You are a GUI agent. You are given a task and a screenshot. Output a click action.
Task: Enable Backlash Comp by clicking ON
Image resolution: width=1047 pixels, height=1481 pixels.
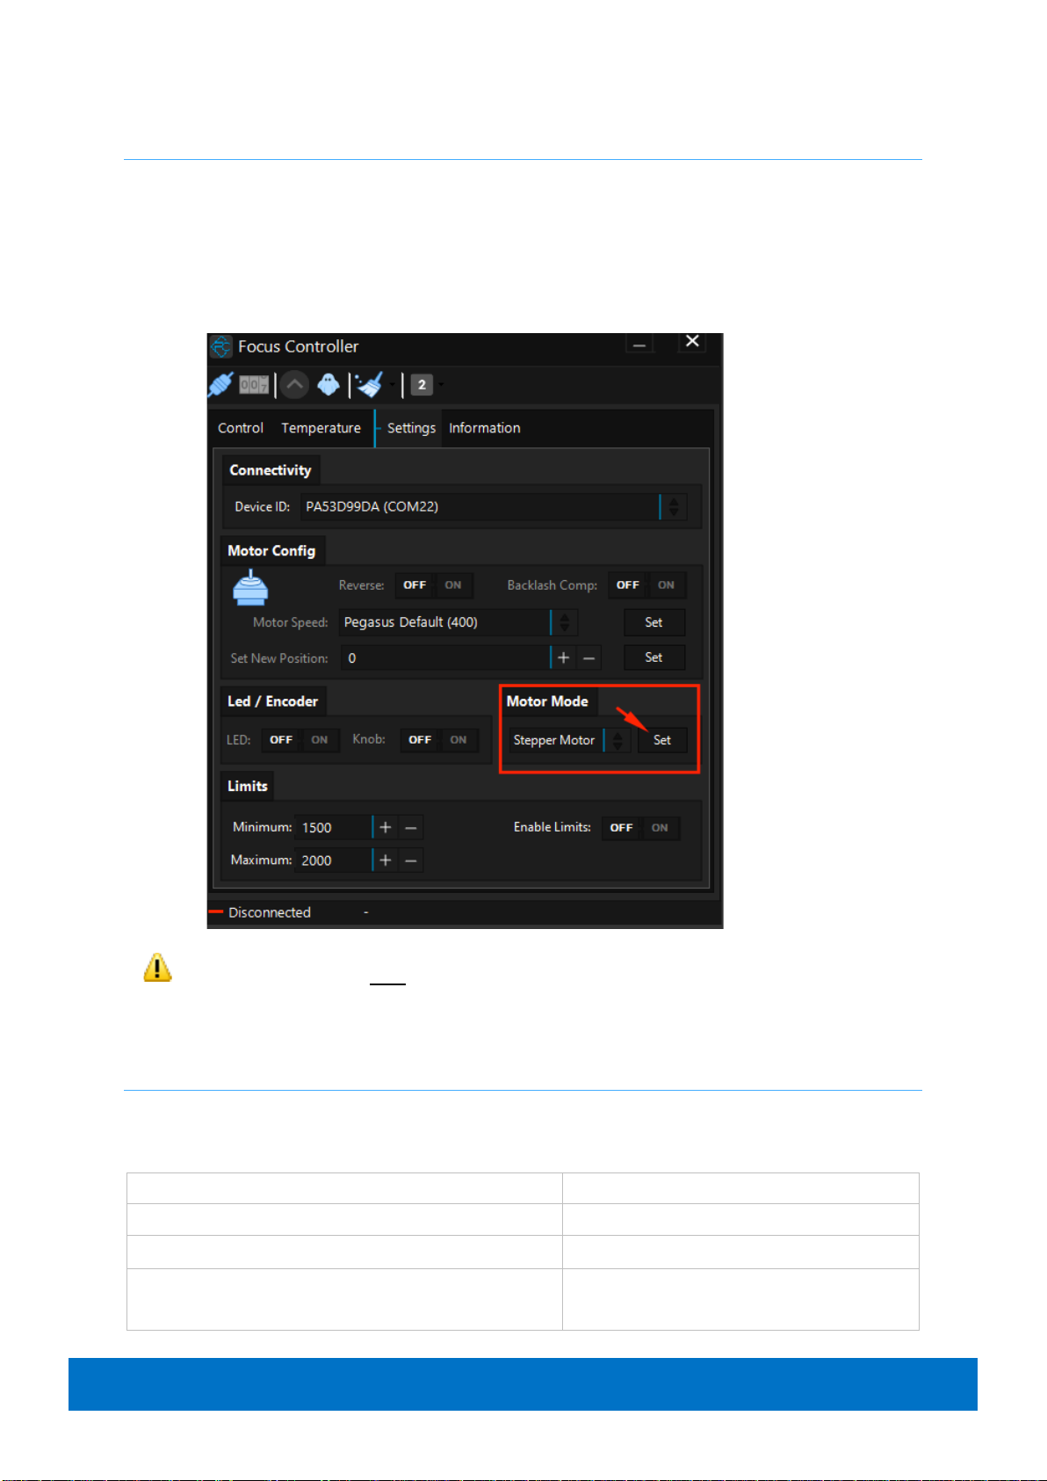click(667, 585)
